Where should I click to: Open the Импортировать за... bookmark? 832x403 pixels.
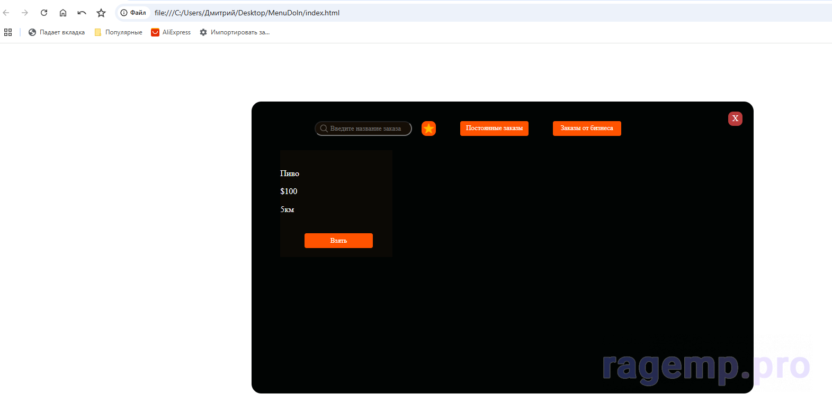(x=235, y=32)
